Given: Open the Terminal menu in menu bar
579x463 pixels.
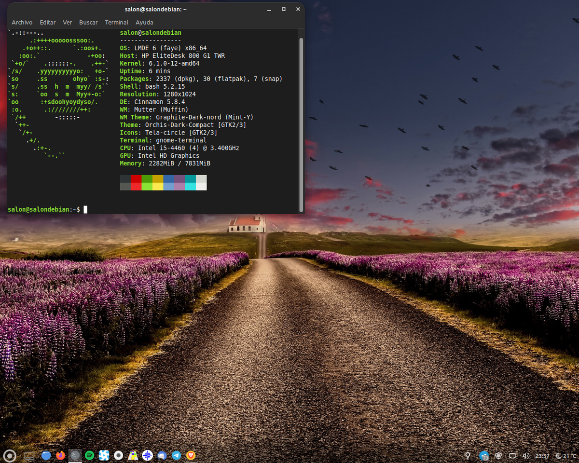Looking at the screenshot, I should [117, 22].
